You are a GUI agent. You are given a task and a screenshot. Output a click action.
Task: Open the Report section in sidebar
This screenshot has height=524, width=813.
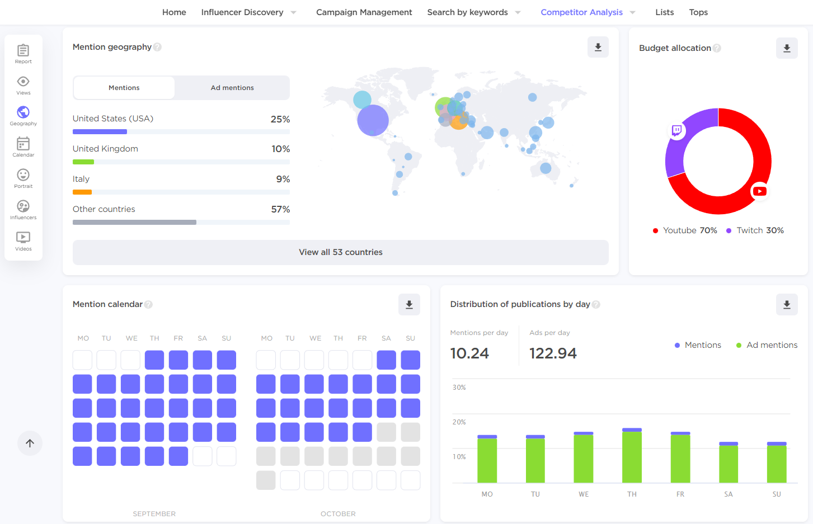[23, 54]
